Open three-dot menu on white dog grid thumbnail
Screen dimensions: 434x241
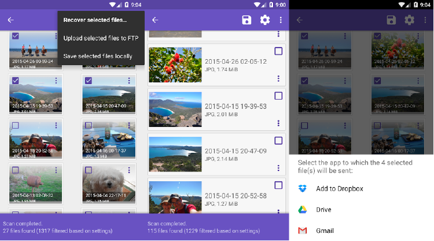click(x=129, y=170)
